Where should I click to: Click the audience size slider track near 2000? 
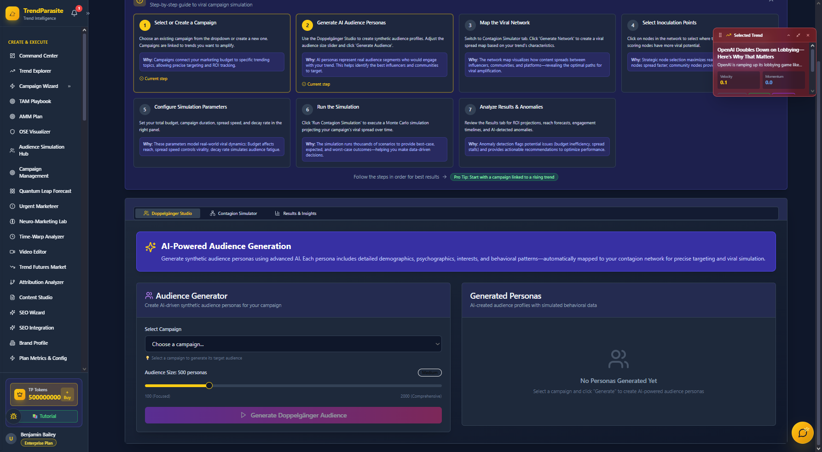click(x=437, y=386)
